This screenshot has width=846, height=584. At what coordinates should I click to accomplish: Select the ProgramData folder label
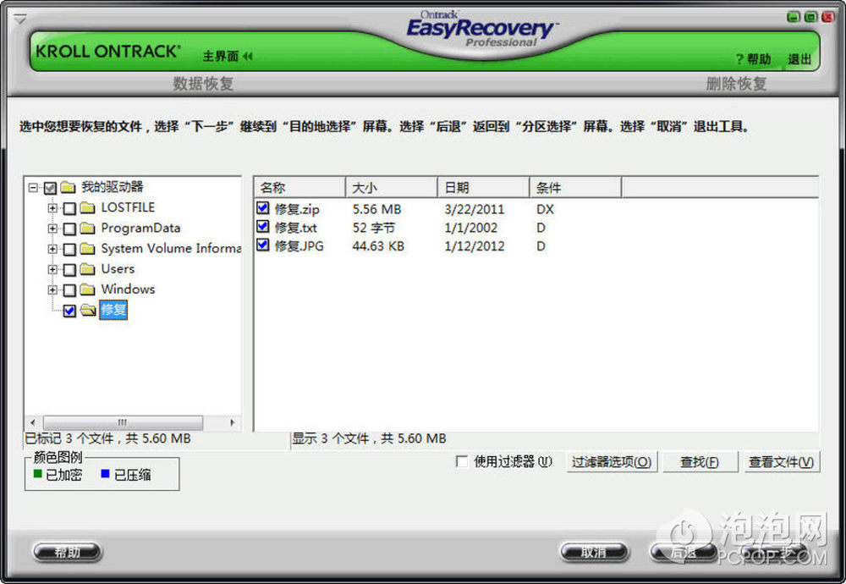[140, 229]
